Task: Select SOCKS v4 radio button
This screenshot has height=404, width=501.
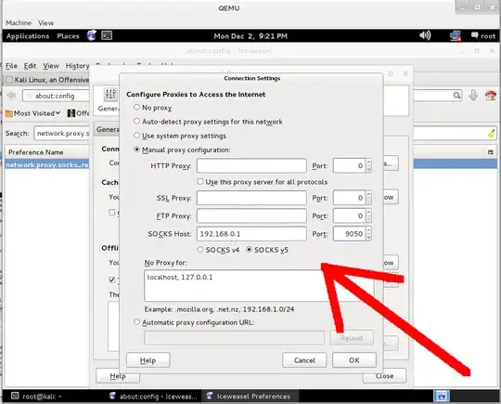Action: 200,249
